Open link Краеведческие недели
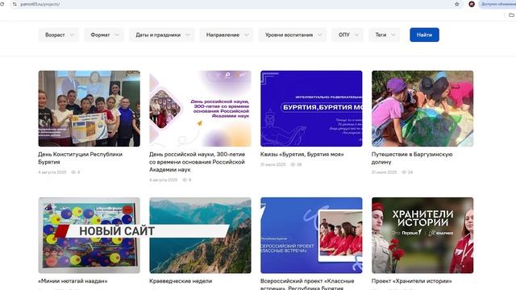Viewport: 516px width, 290px height. click(x=181, y=281)
